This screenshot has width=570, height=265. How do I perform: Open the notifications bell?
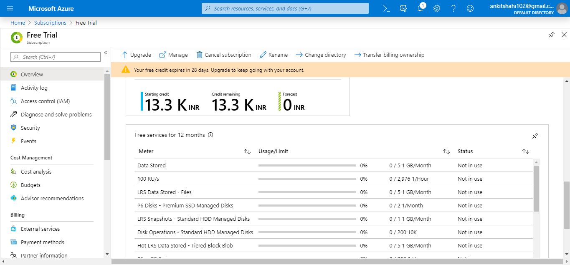420,8
